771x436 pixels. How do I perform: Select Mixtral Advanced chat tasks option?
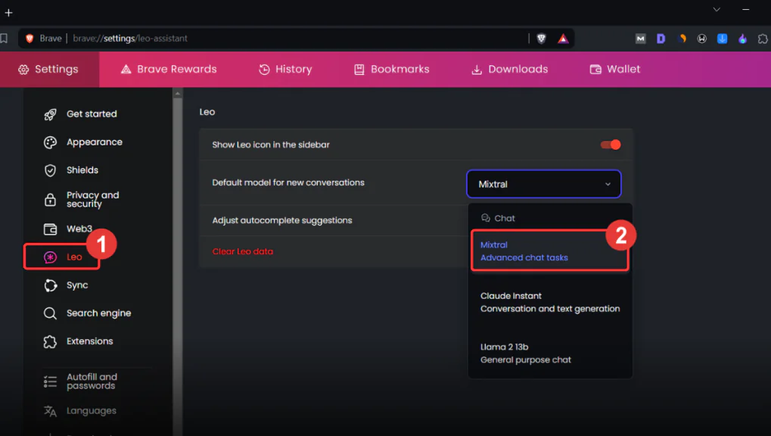tap(550, 251)
